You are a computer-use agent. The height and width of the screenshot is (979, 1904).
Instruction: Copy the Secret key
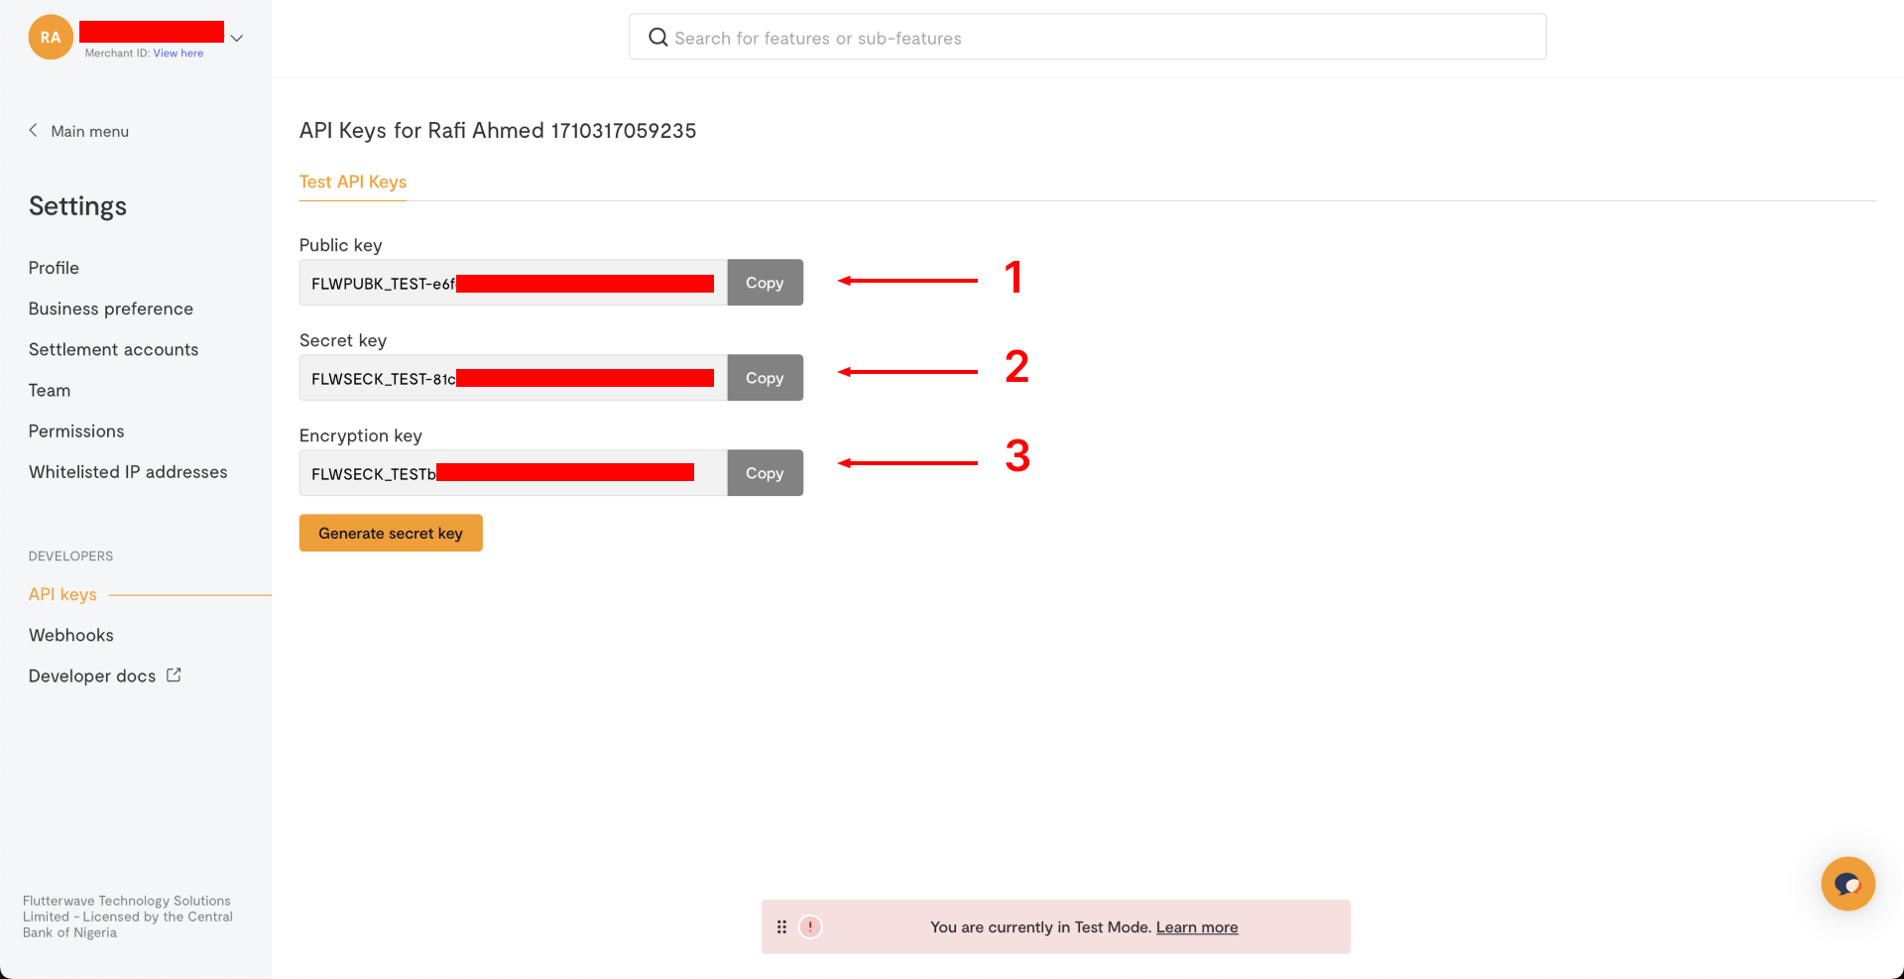(765, 378)
